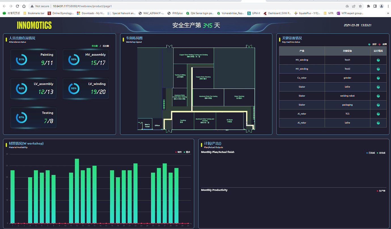The image size is (391, 229).
Task: Reload the page with browser refresh icon
Action: (18, 6)
